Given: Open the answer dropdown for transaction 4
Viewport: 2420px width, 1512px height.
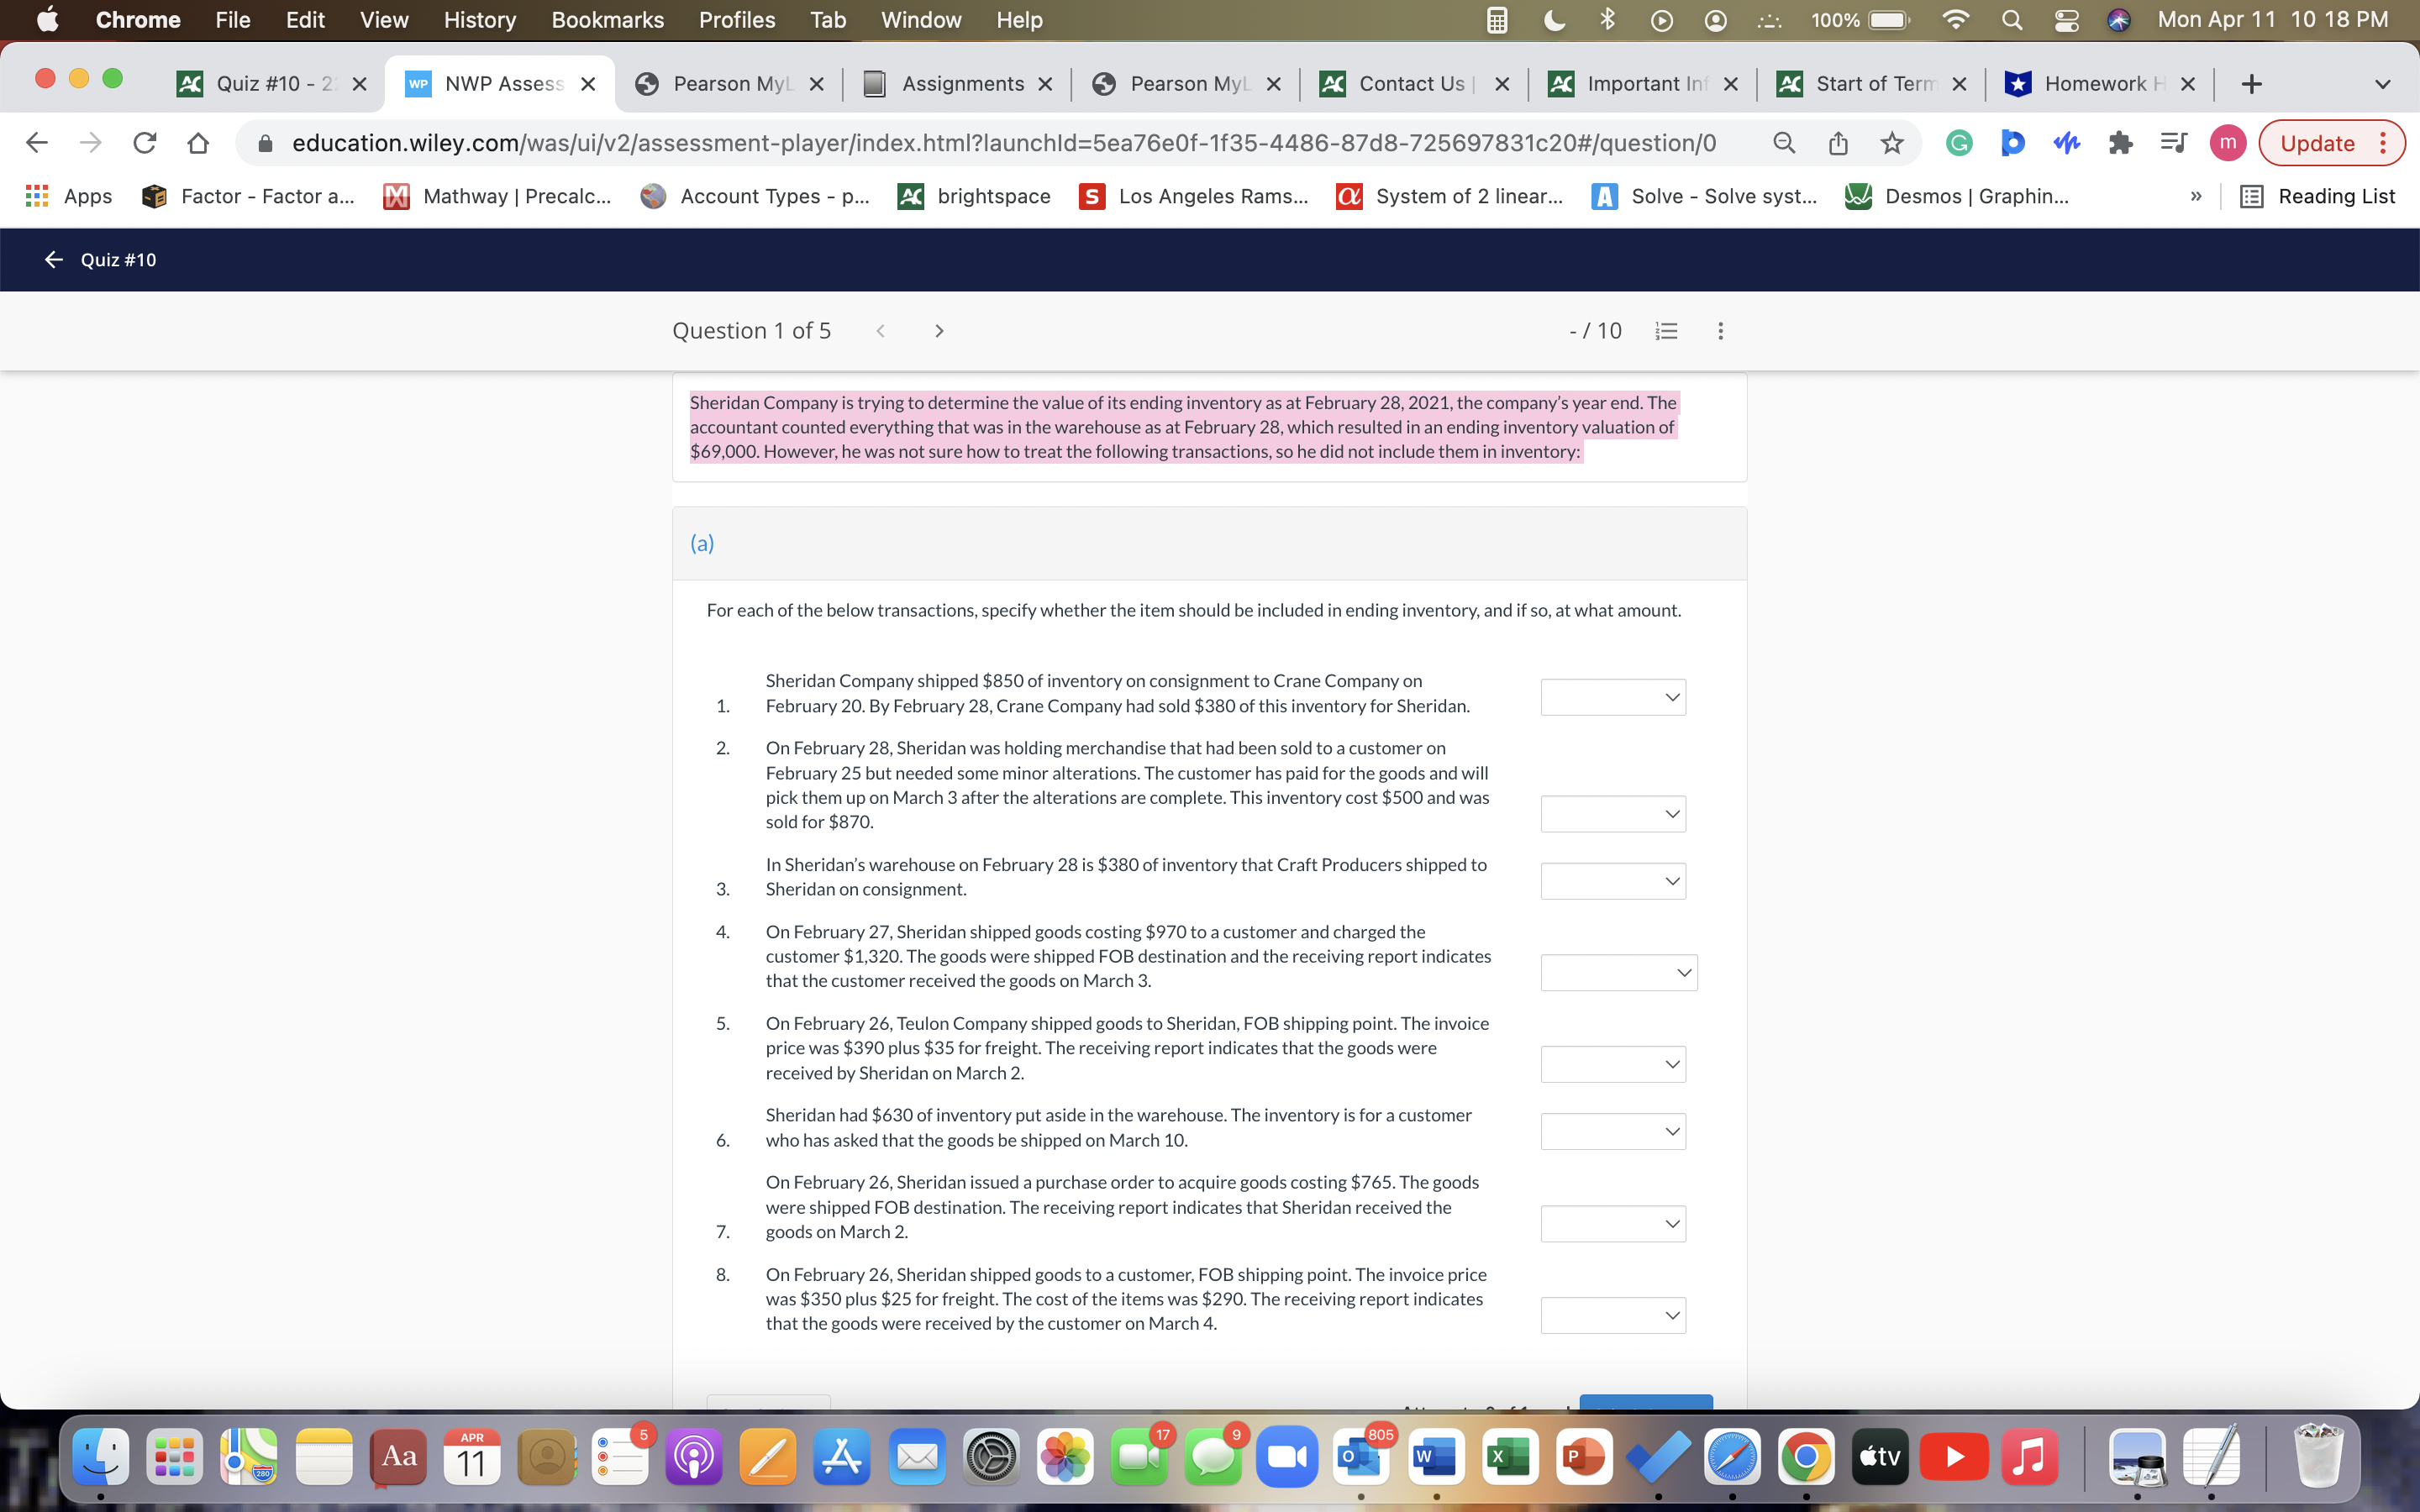Looking at the screenshot, I should point(1618,972).
